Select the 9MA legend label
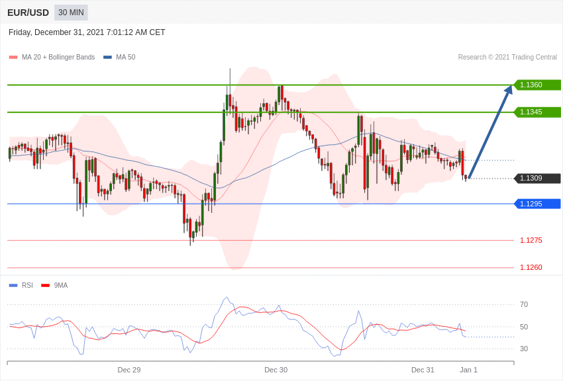The width and height of the screenshot is (563, 381). tap(61, 285)
